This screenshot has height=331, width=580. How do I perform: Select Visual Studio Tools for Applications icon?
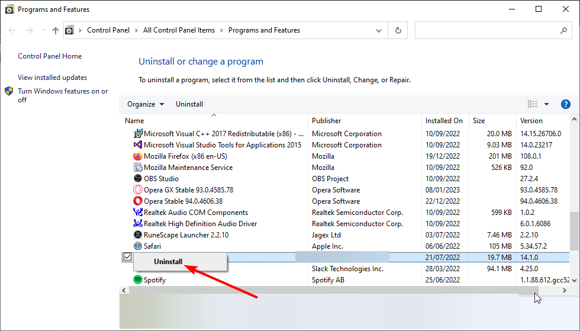137,144
